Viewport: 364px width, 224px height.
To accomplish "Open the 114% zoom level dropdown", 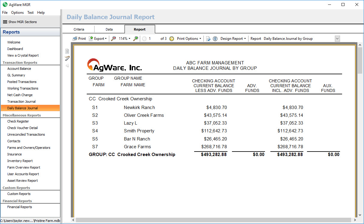I will pyautogui.click(x=125, y=39).
